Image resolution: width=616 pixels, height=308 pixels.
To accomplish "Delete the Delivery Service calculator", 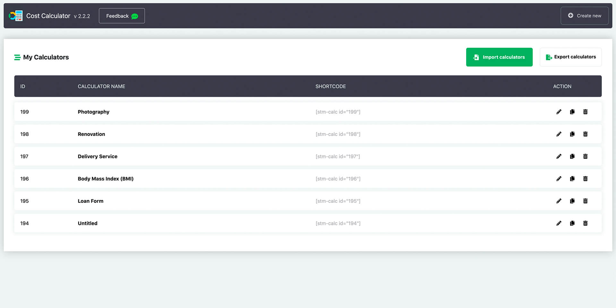I will (586, 156).
